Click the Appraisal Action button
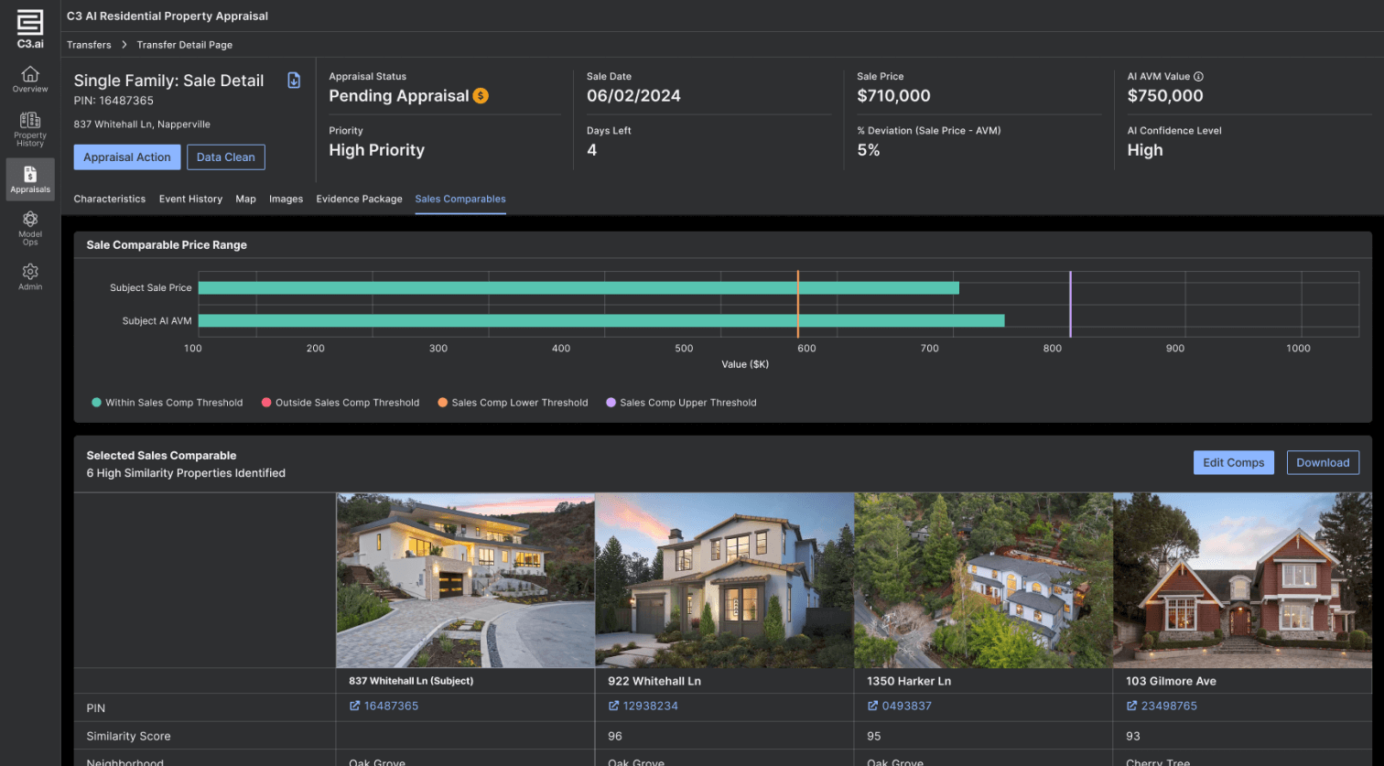1384x766 pixels. [x=127, y=157]
